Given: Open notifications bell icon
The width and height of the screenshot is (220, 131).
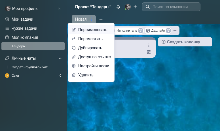Looking at the screenshot, I should (118, 7).
